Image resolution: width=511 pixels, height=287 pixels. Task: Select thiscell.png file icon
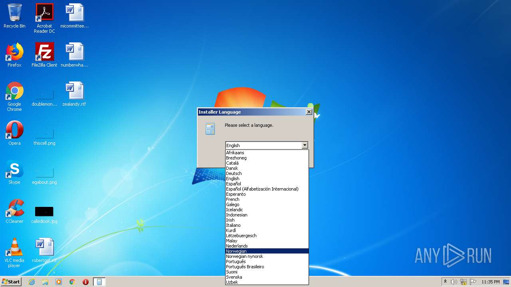click(44, 136)
